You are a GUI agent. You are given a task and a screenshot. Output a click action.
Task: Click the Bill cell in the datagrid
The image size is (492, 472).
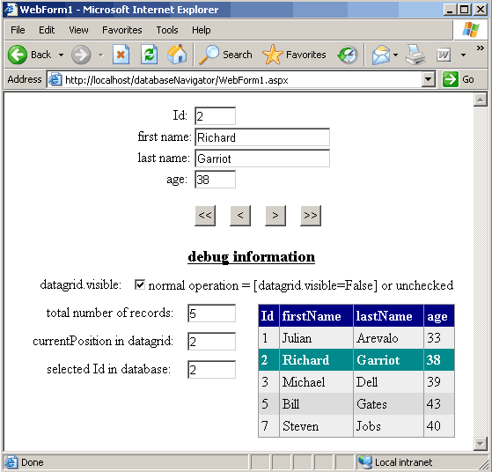pos(316,404)
